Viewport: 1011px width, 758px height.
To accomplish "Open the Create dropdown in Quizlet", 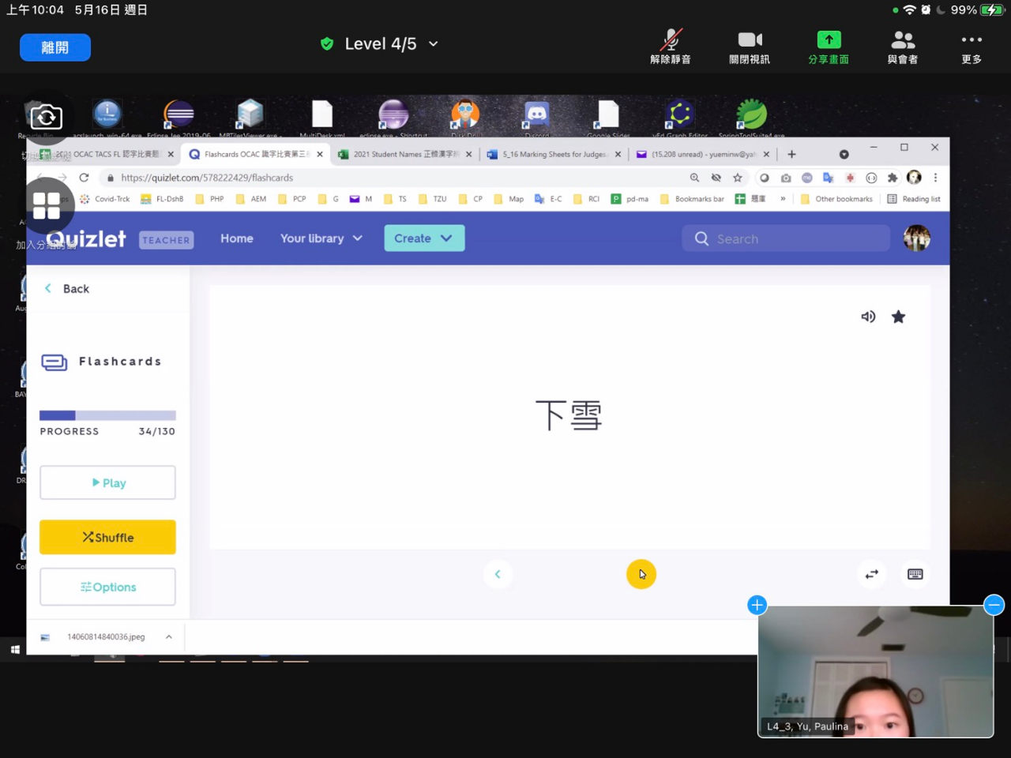I will [x=424, y=238].
